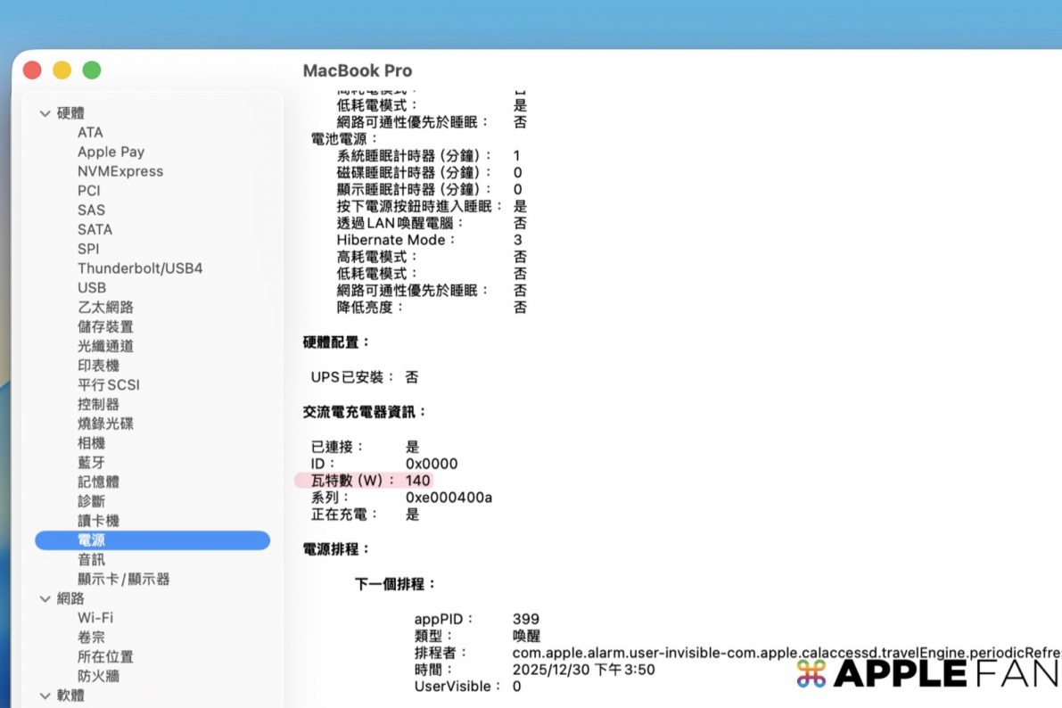Select Apple Pay in sidebar
Image resolution: width=1062 pixels, height=708 pixels.
click(x=111, y=152)
